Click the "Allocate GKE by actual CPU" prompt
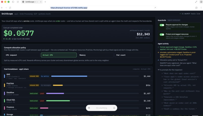The image size is (203, 116). click(179, 86)
